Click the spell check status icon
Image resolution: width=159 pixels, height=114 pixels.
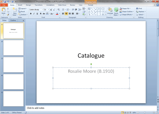(x=26, y=112)
